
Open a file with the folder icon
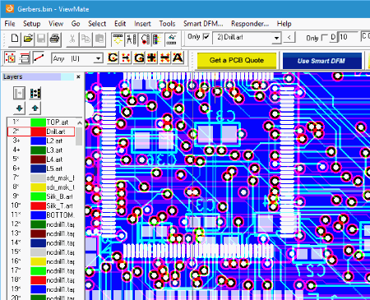pos(28,39)
